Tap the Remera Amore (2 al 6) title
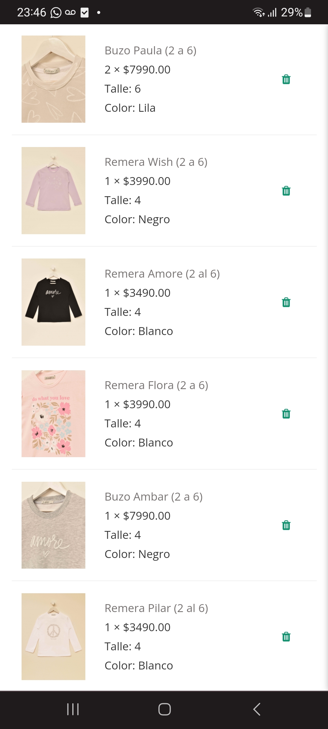The image size is (328, 729). [162, 274]
